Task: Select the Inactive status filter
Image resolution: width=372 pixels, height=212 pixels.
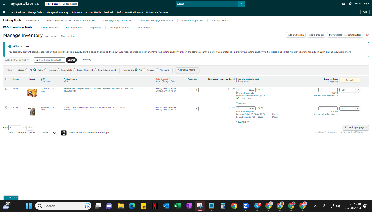Action: click(46, 70)
